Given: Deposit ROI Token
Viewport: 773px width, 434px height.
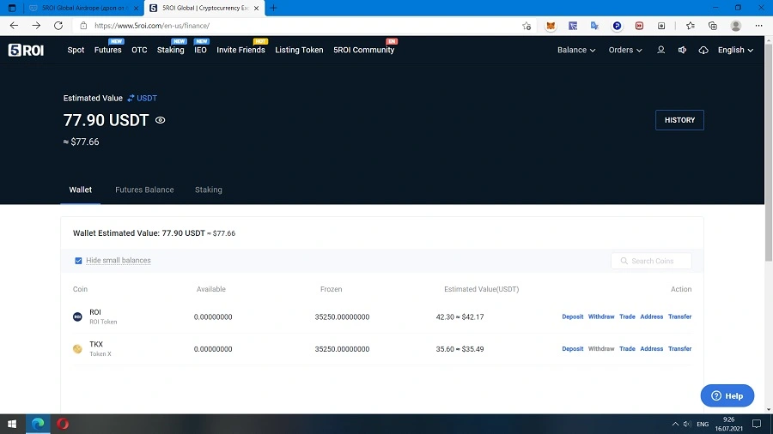Looking at the screenshot, I should (x=572, y=316).
